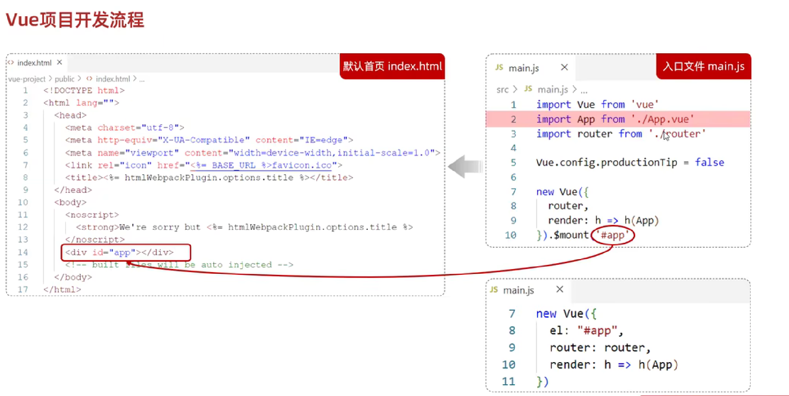
Task: Click the JS icon in main.js breadcrumb
Action: 528,89
